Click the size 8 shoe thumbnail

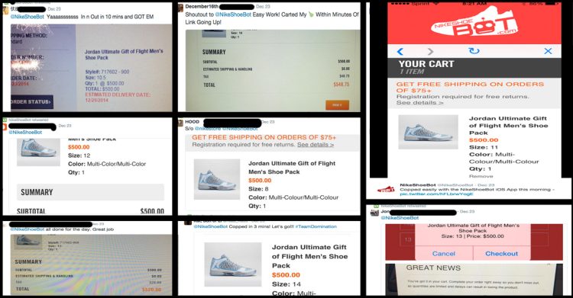coord(217,179)
